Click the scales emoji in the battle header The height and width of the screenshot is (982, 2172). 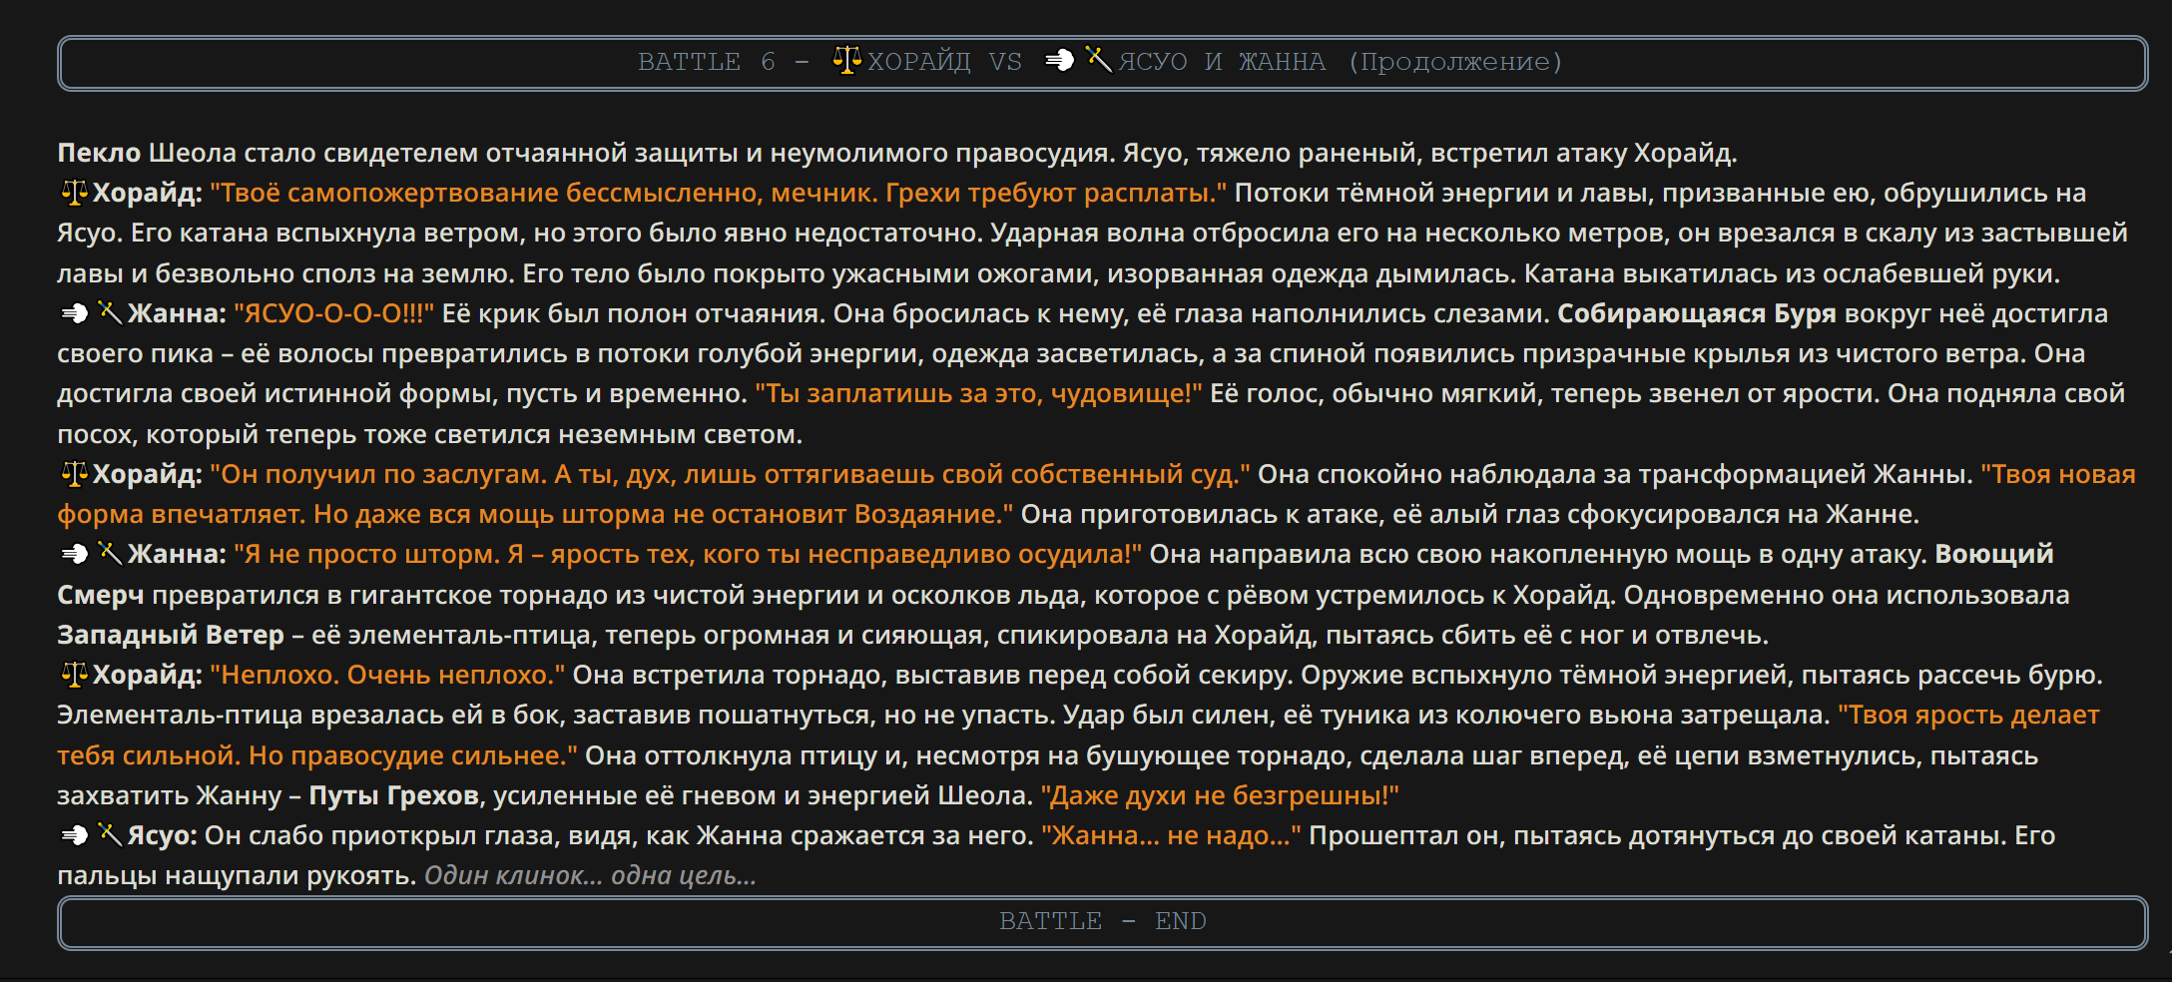[x=847, y=61]
